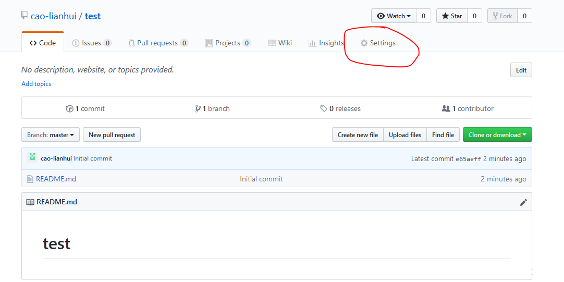Click the book icon in README.md header
This screenshot has width=564, height=282.
click(x=30, y=202)
